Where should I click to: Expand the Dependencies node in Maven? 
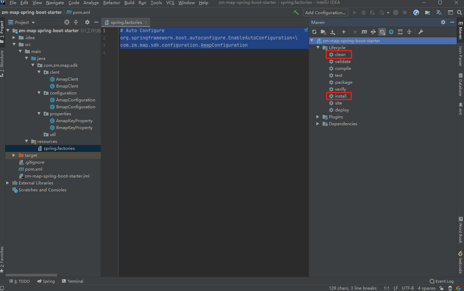[318, 124]
